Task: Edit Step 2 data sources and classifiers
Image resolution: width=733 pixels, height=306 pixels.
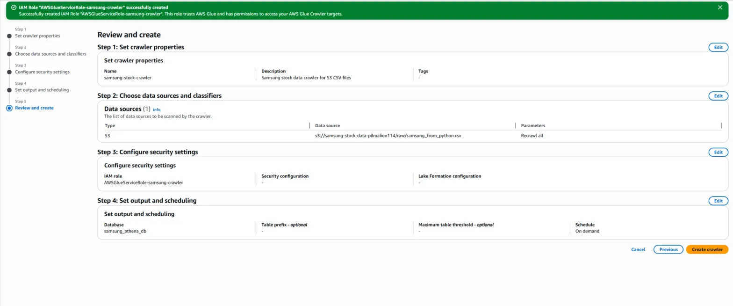Action: [718, 96]
